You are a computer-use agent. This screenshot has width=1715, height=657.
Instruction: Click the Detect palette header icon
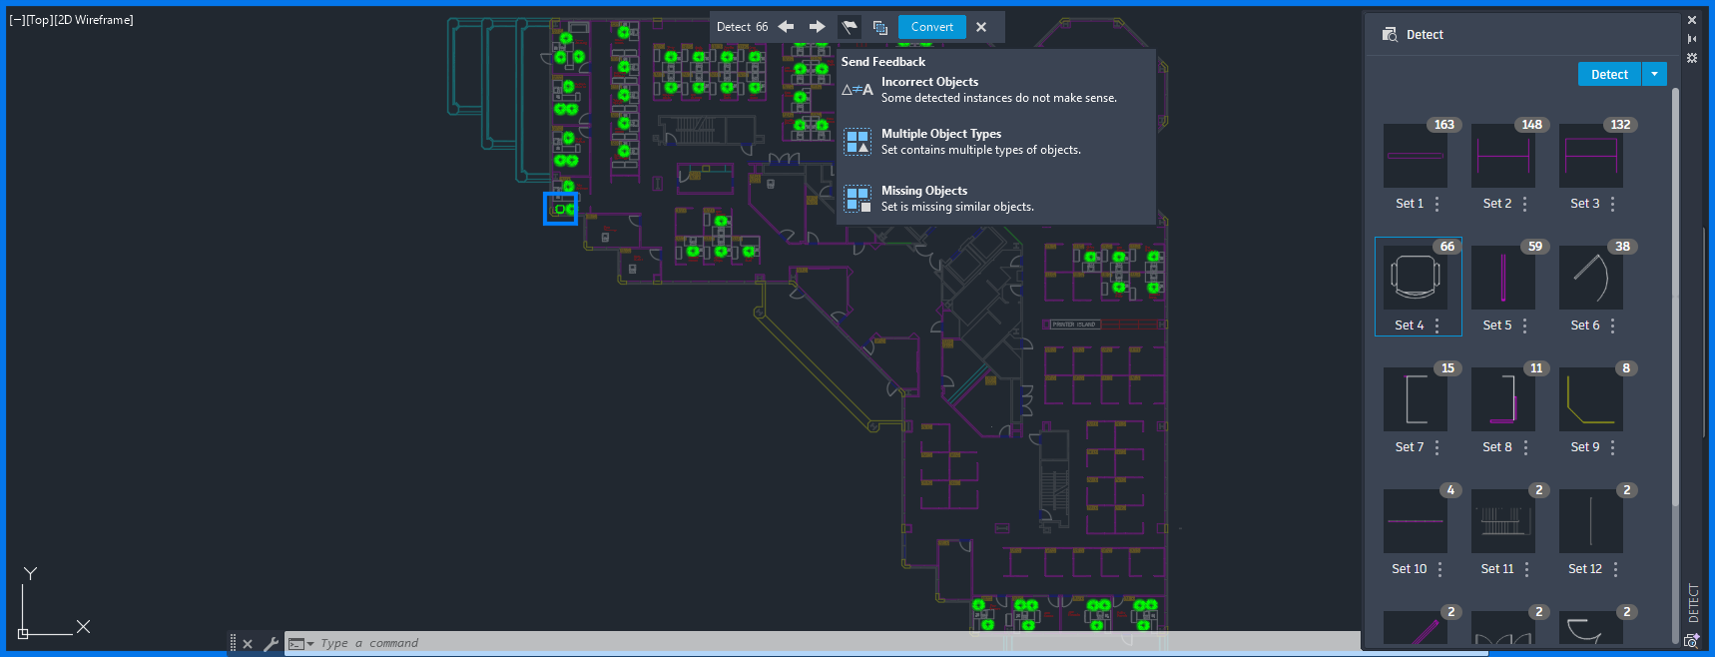click(x=1390, y=34)
